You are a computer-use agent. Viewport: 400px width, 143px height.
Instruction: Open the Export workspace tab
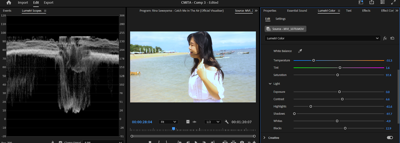48,2
